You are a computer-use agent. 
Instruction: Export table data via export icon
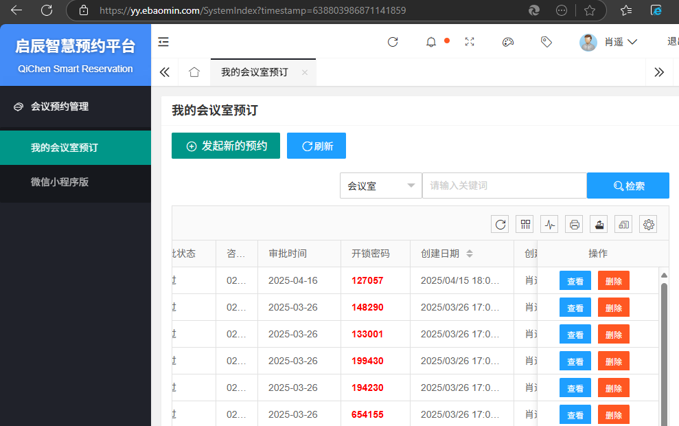[x=600, y=224]
